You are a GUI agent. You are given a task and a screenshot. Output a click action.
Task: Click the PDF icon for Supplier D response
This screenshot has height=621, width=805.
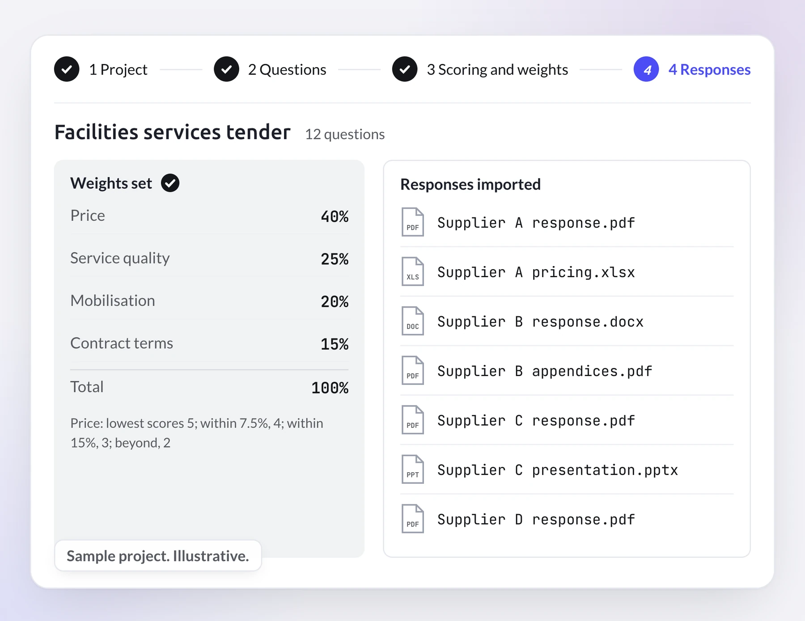pos(412,519)
